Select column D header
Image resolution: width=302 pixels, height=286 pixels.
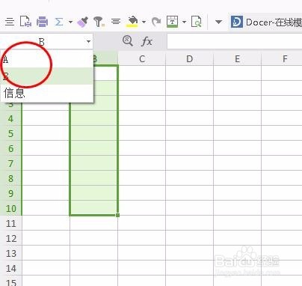click(x=190, y=59)
